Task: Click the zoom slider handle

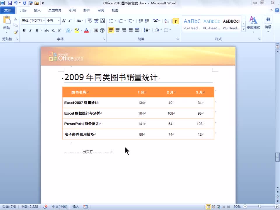Action: pos(260,207)
